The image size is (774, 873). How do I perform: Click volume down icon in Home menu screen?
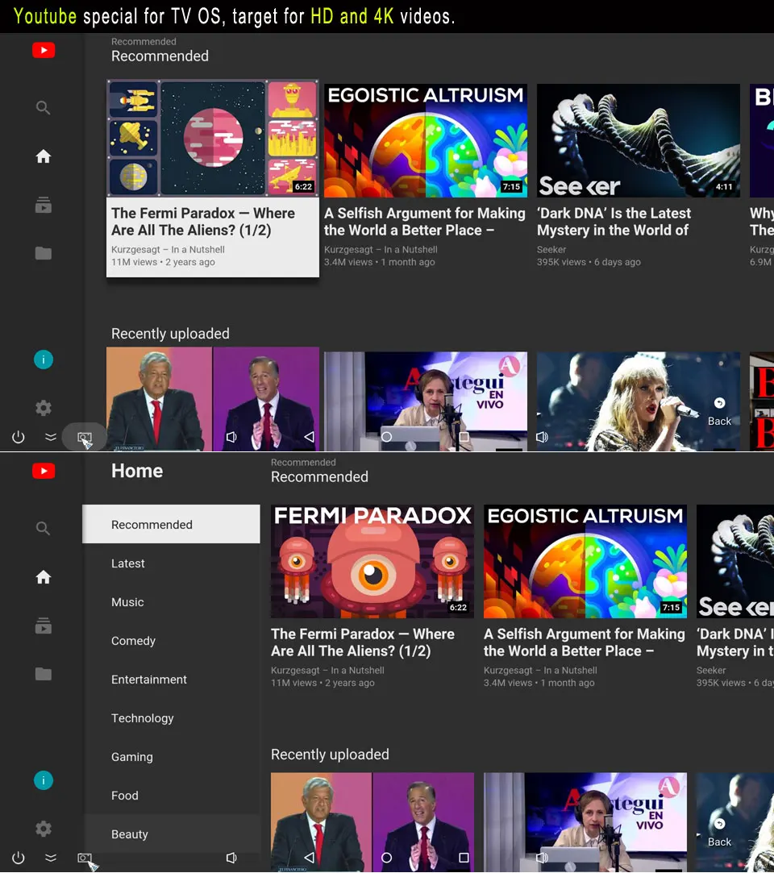tap(231, 858)
